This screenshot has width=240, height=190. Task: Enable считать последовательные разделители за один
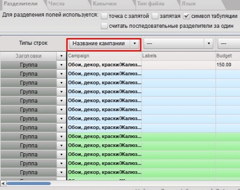pyautogui.click(x=104, y=26)
